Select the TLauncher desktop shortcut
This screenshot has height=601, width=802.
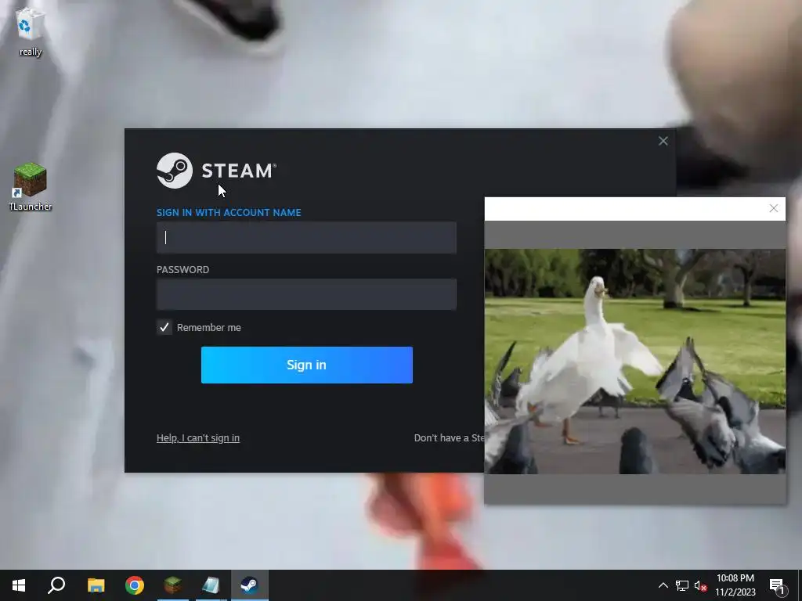(x=31, y=186)
